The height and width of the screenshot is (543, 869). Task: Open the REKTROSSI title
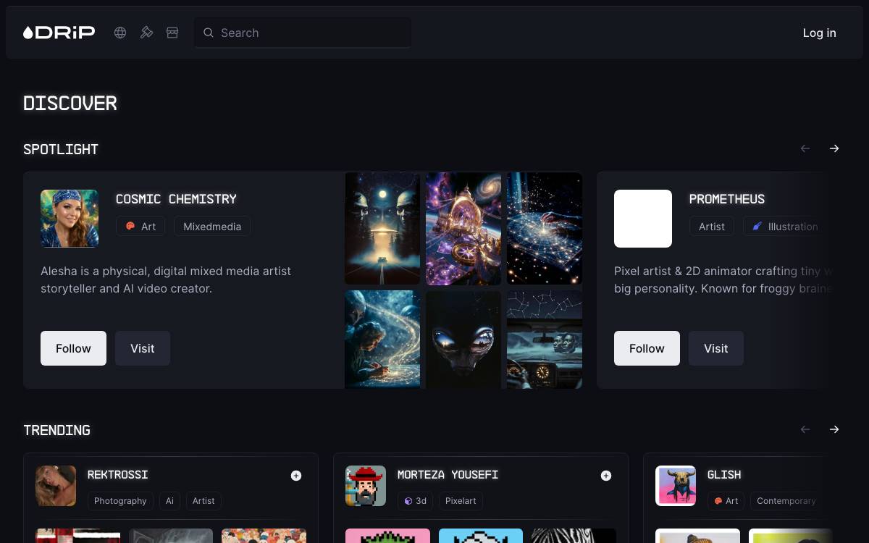point(117,475)
